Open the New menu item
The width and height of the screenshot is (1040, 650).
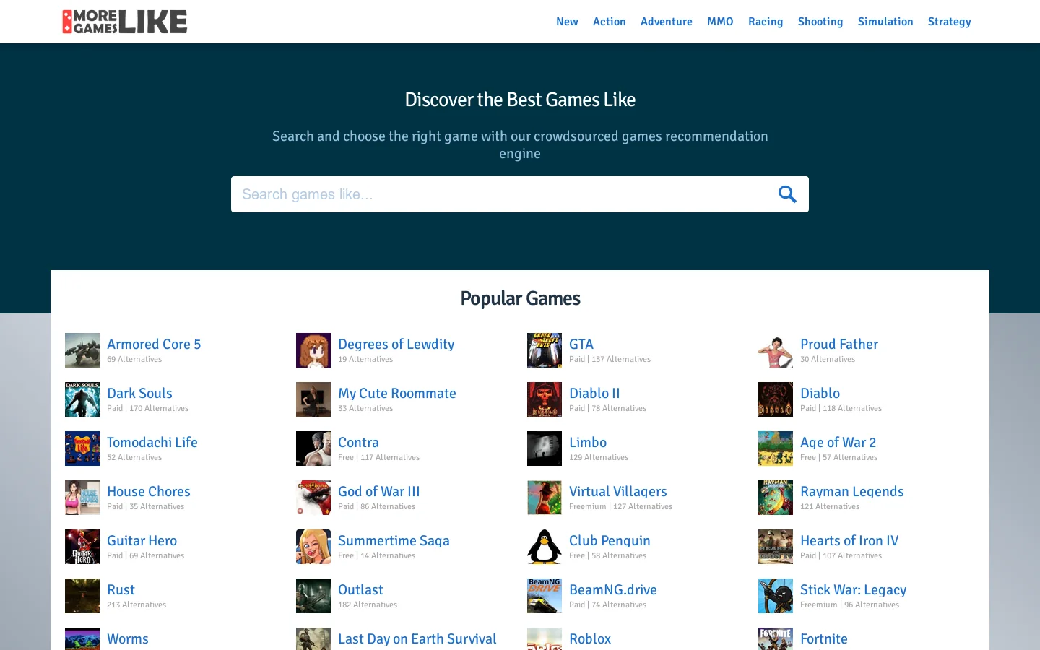(x=567, y=22)
